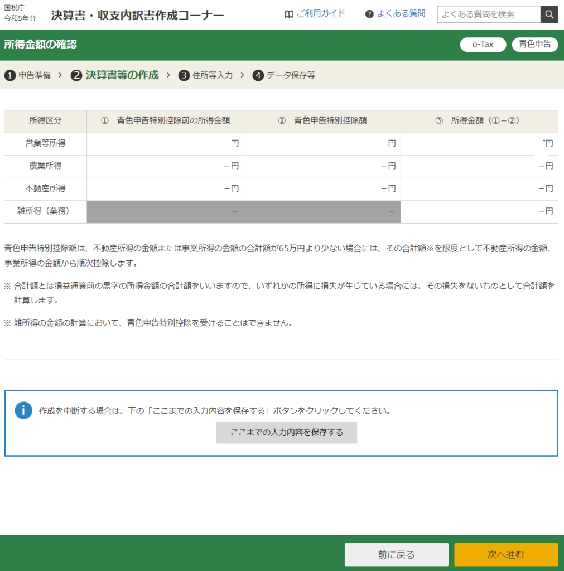Select step 4 circle icon データ保存等

point(258,75)
